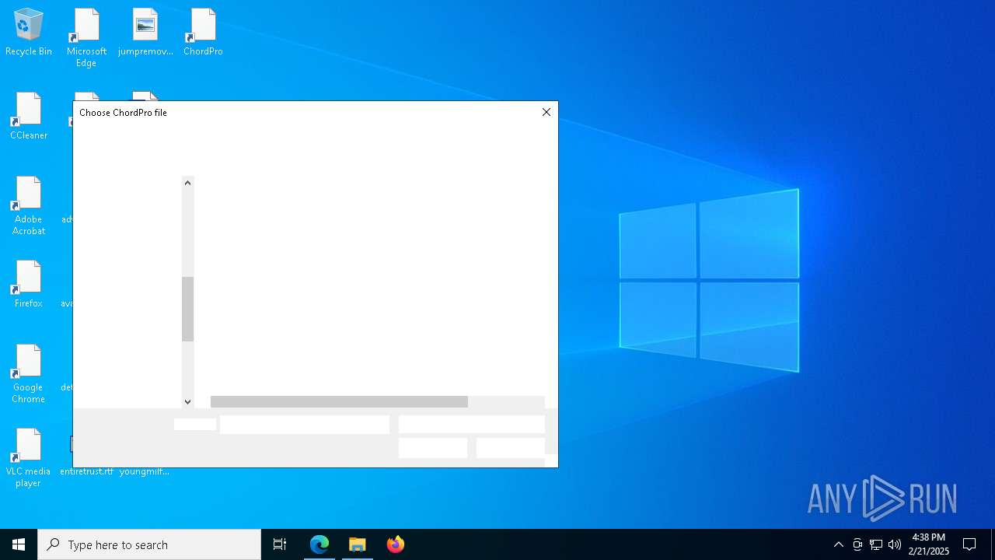Open the CCleaner desktop shortcut
The width and height of the screenshot is (995, 560).
point(29,117)
